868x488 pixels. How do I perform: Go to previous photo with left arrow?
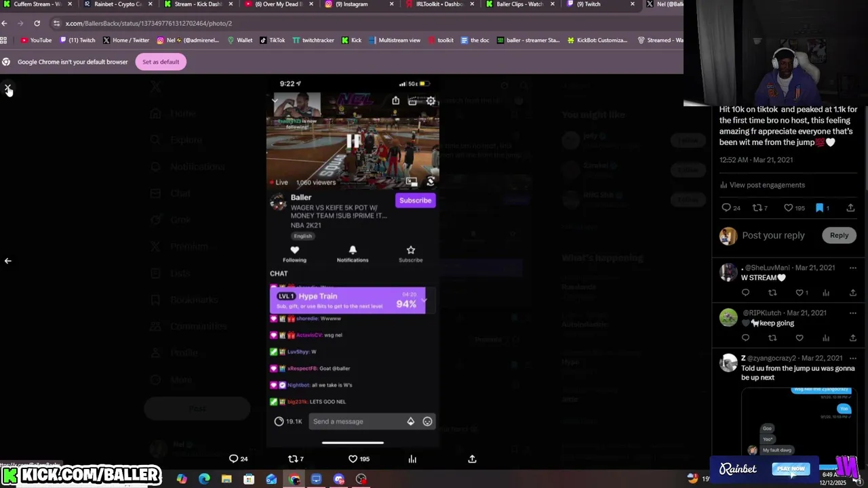coord(7,261)
